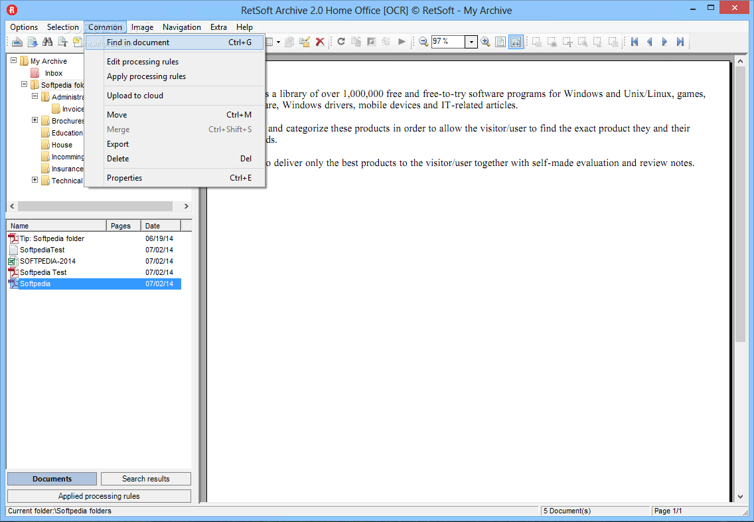The image size is (754, 522).
Task: Choose Export from the Common menu
Action: [175, 144]
